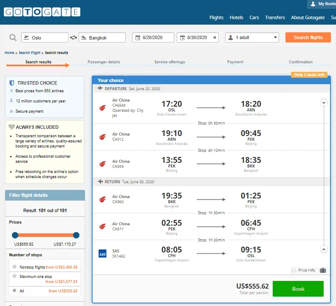Click the SAS airline logo
Viewport: 336px width, 306px height.
point(102,254)
